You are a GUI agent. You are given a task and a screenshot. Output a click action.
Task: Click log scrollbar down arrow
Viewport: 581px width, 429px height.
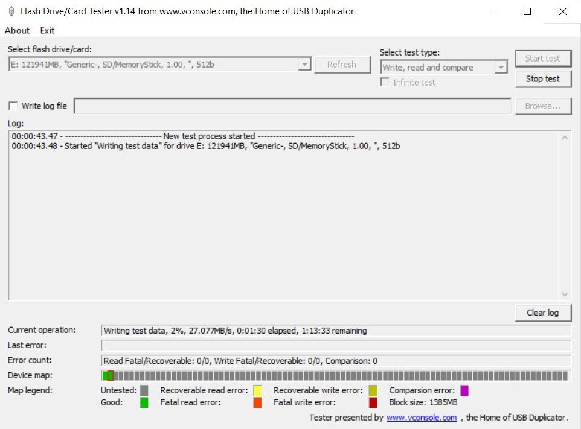(564, 294)
